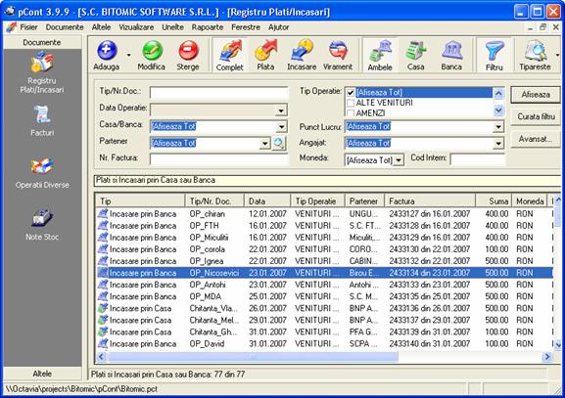Select the Incasare toolbar icon

(x=302, y=51)
